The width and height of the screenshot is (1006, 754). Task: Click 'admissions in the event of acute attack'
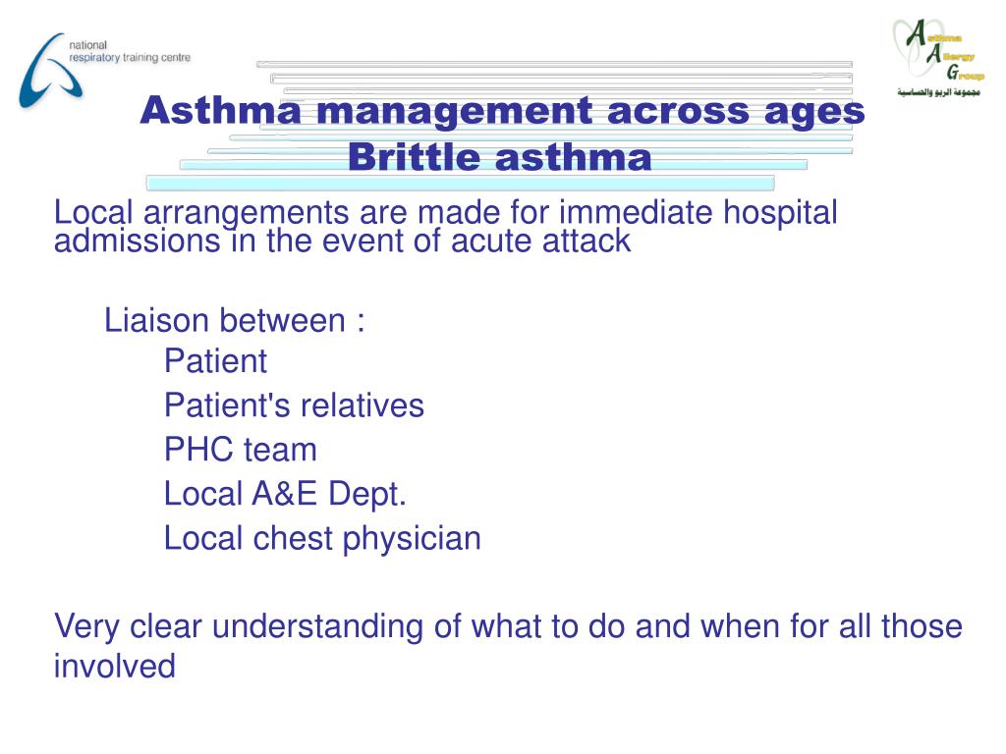342,242
